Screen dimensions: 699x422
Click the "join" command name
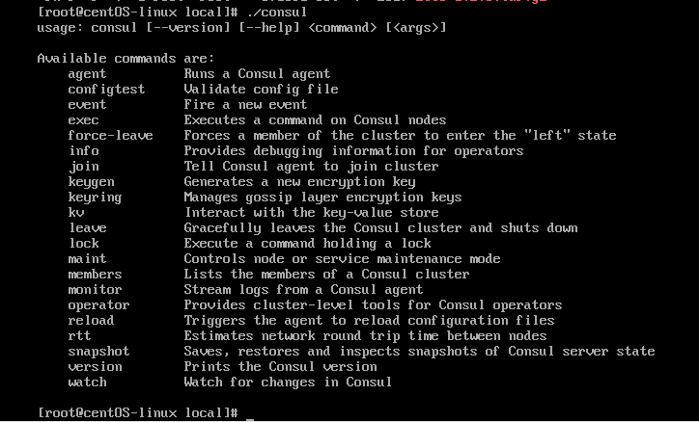point(83,166)
